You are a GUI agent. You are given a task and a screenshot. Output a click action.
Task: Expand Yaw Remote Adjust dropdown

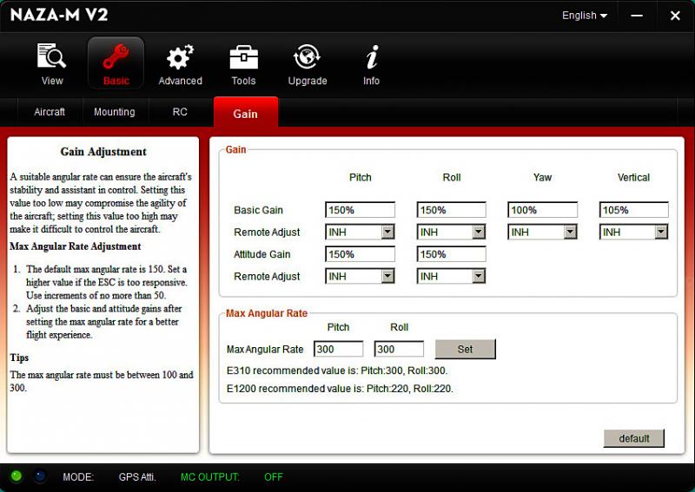click(x=570, y=232)
